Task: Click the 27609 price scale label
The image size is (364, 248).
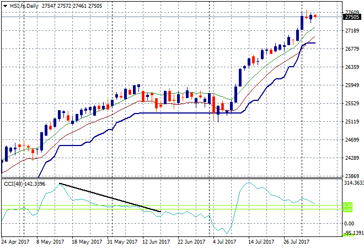Action: tap(352, 12)
